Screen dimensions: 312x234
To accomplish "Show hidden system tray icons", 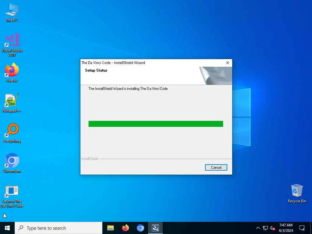I will (x=258, y=228).
